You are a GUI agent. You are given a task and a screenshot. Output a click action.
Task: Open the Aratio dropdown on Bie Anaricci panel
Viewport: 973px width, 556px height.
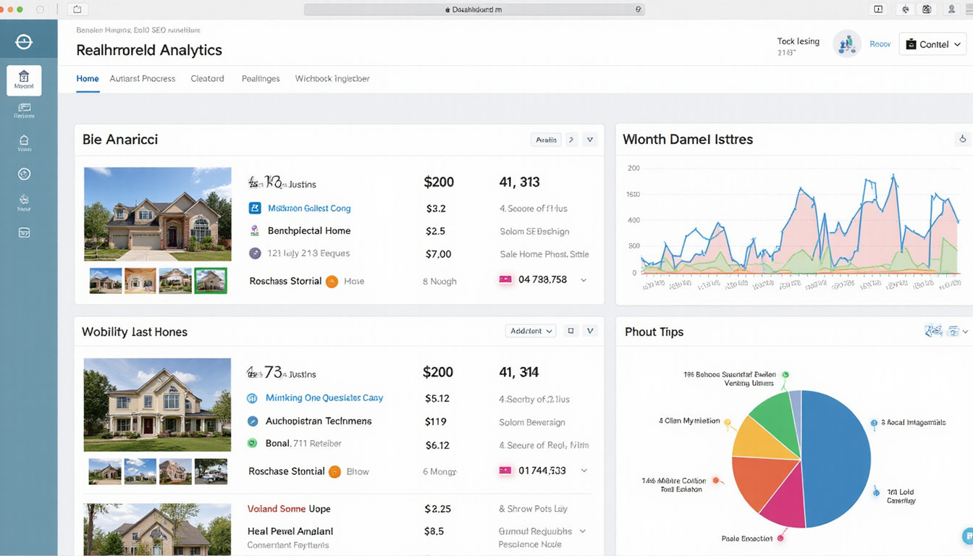pos(545,139)
